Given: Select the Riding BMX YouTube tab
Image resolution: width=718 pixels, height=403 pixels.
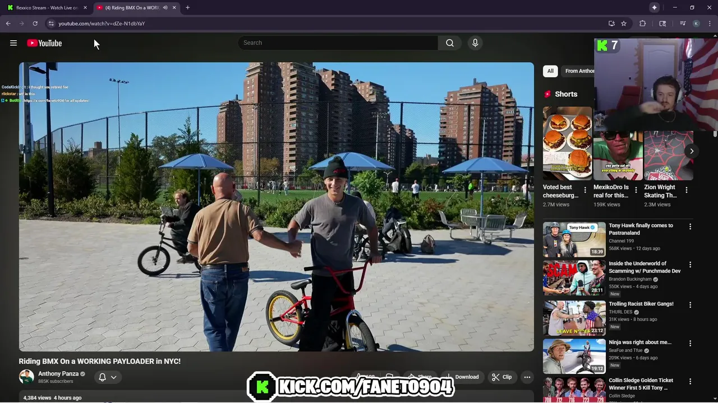Looking at the screenshot, I should pyautogui.click(x=132, y=8).
